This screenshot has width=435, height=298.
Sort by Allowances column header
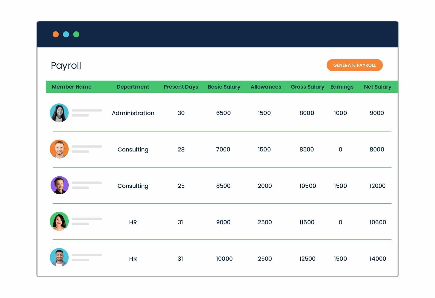266,87
